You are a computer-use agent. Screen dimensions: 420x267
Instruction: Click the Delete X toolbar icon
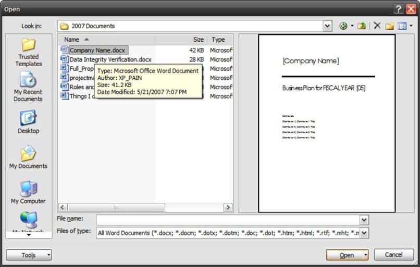[x=377, y=26]
